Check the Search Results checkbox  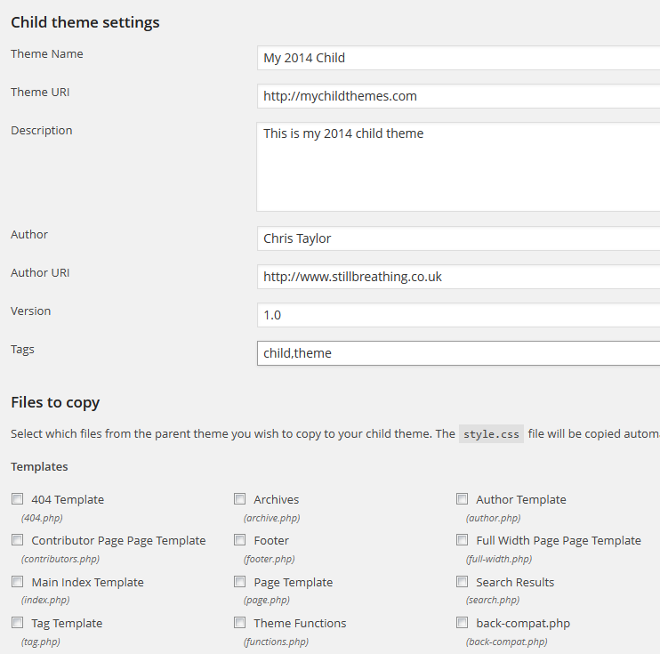[x=462, y=582]
